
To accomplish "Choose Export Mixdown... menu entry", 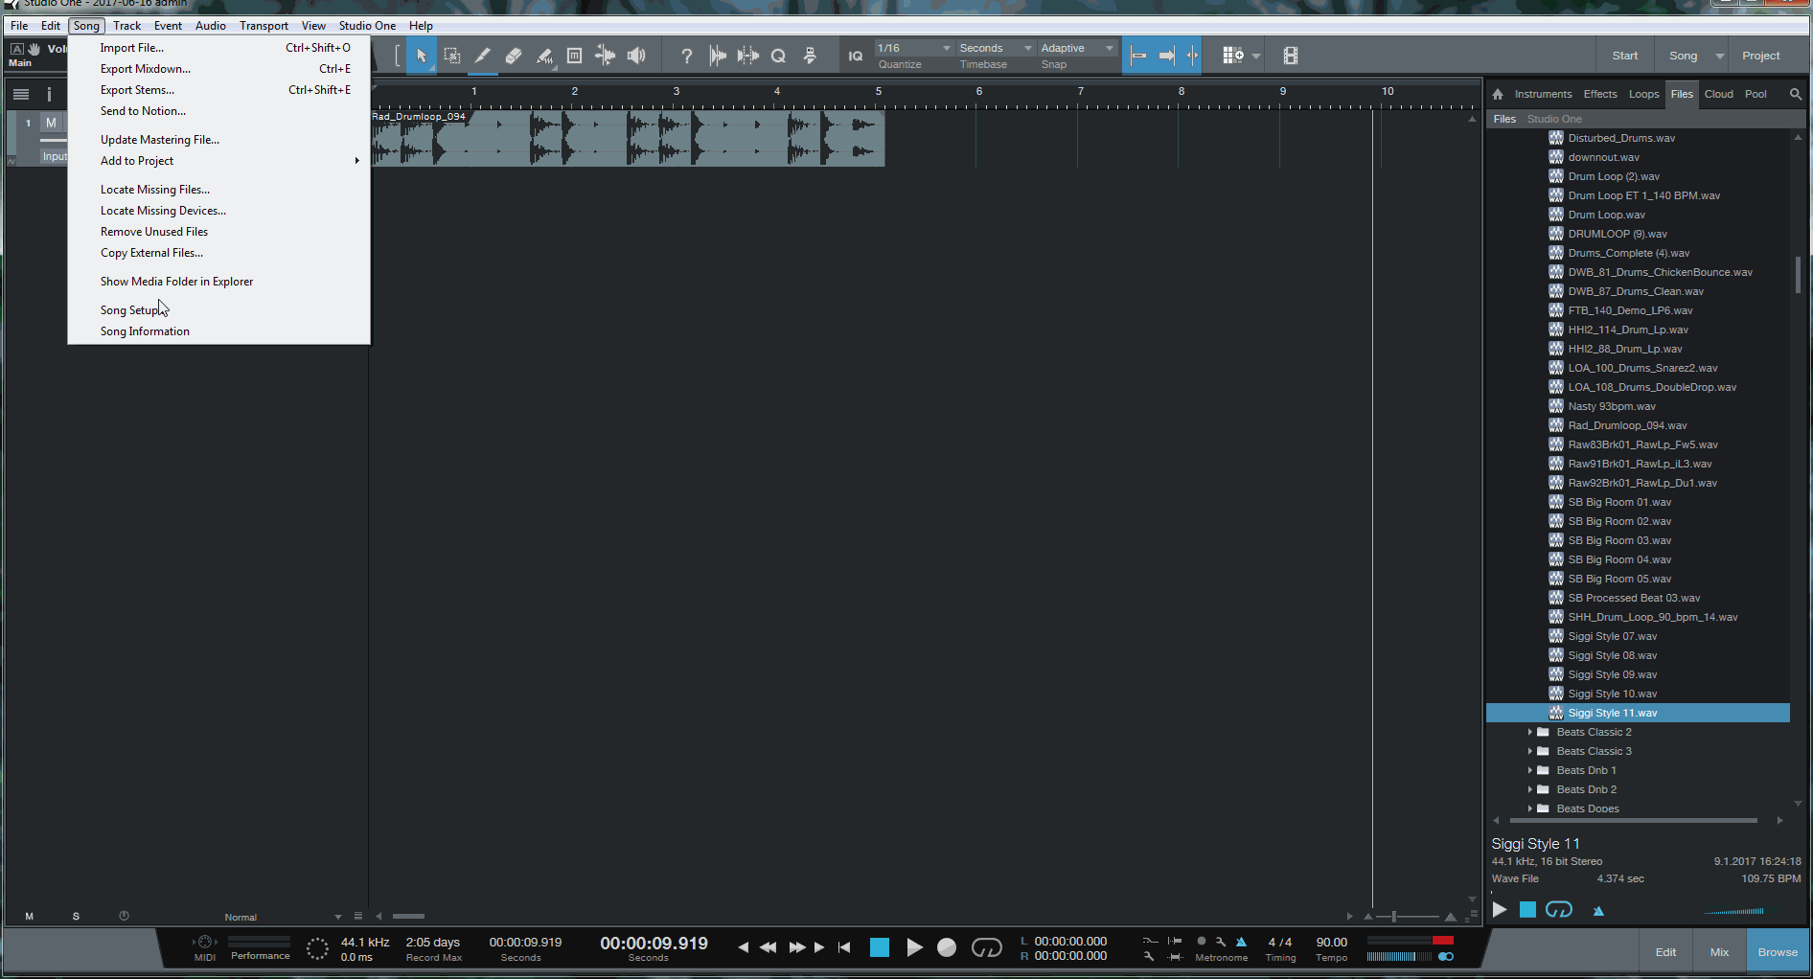I will point(218,69).
